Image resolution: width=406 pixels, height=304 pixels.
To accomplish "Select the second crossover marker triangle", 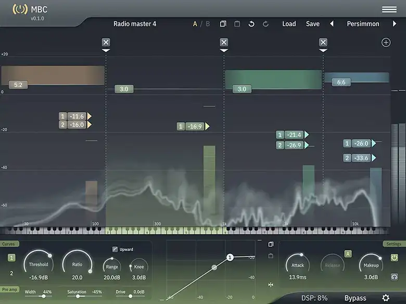I will click(224, 50).
